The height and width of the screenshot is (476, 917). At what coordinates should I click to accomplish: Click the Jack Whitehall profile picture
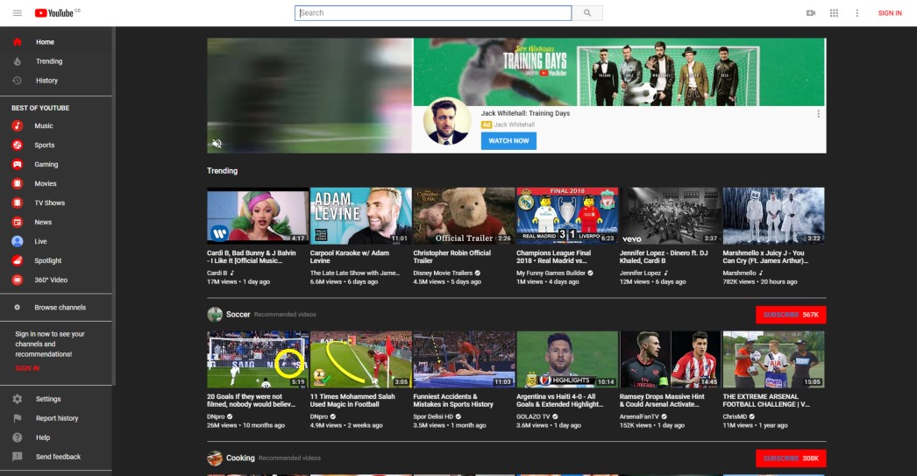(447, 121)
